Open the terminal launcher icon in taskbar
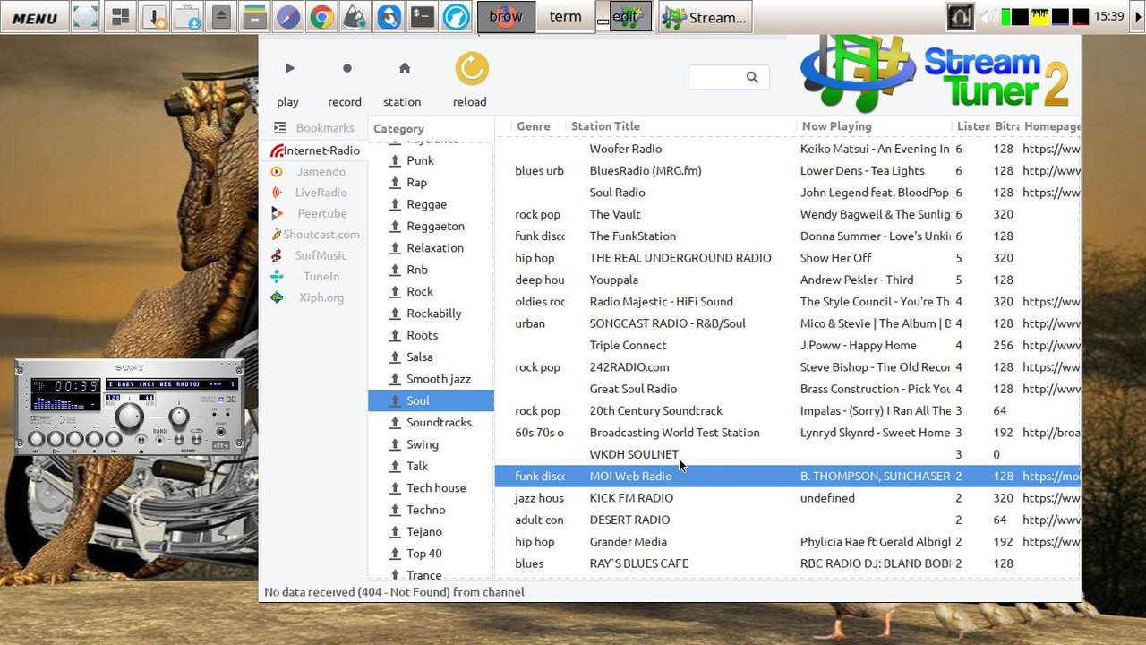 click(422, 17)
